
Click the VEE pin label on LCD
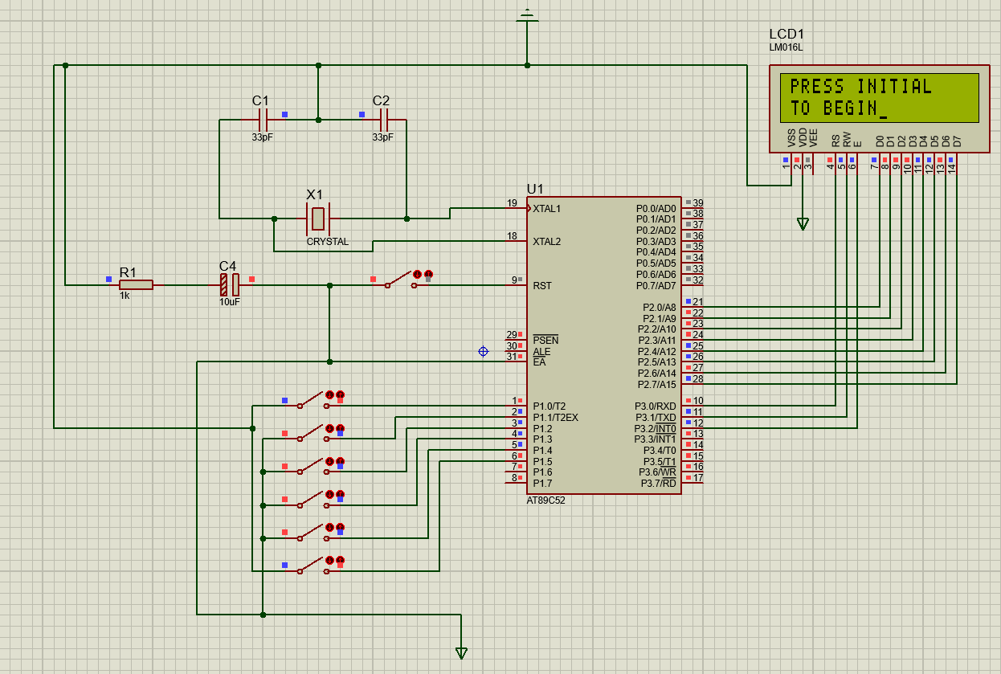coord(813,137)
